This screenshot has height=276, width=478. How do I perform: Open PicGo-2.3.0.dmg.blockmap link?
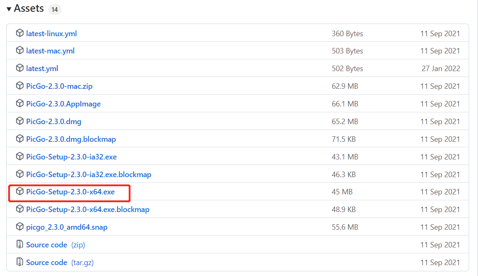point(71,139)
